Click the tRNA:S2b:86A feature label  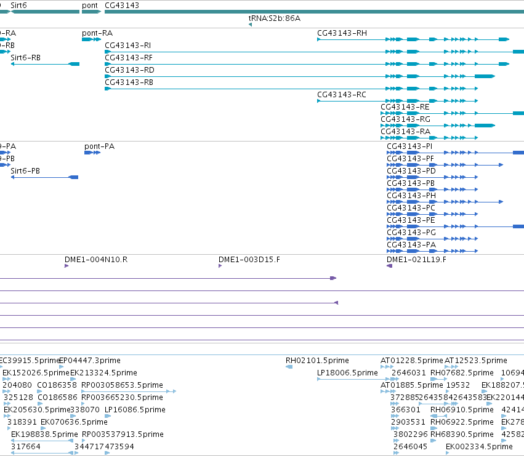point(275,18)
